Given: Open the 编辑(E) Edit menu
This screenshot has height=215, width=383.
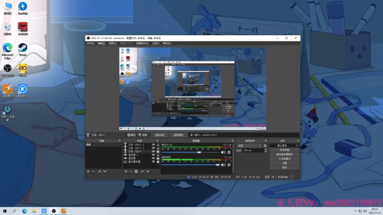Looking at the screenshot, I should (x=101, y=43).
